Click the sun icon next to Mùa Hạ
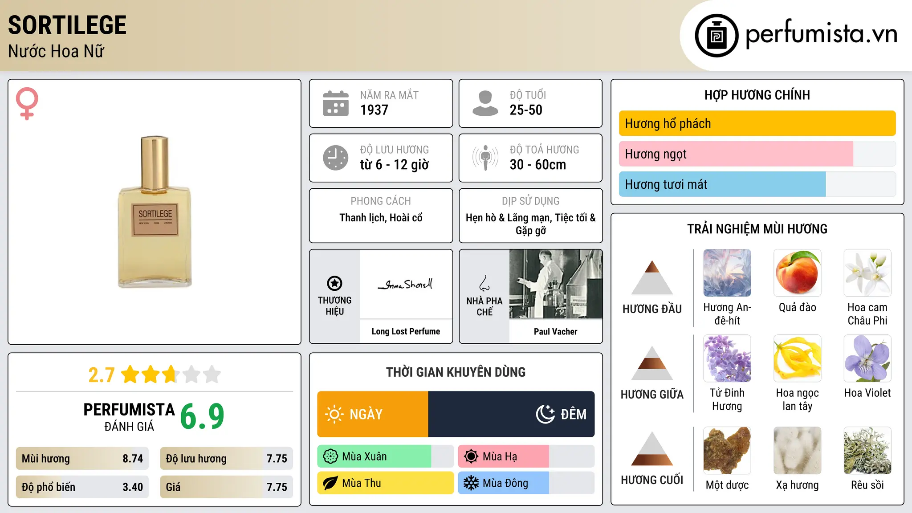The height and width of the screenshot is (513, 912). tap(471, 456)
